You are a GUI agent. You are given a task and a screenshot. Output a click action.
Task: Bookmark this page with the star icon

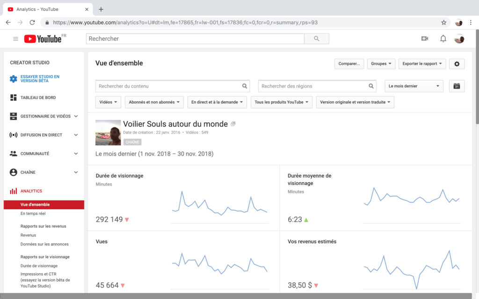point(443,22)
